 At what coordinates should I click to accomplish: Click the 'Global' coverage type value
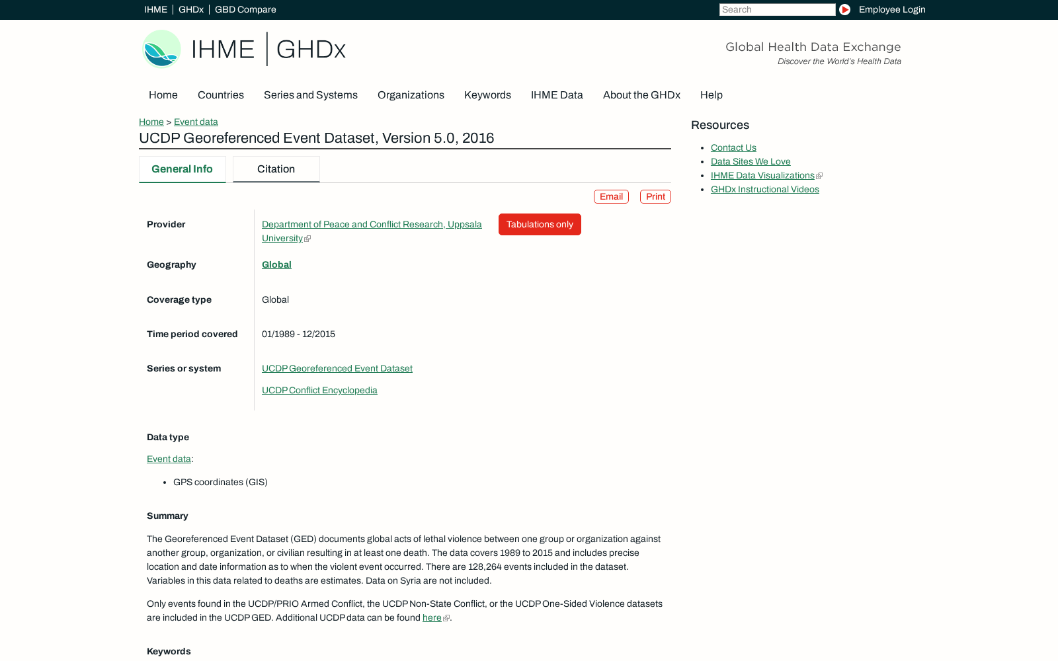pyautogui.click(x=275, y=299)
